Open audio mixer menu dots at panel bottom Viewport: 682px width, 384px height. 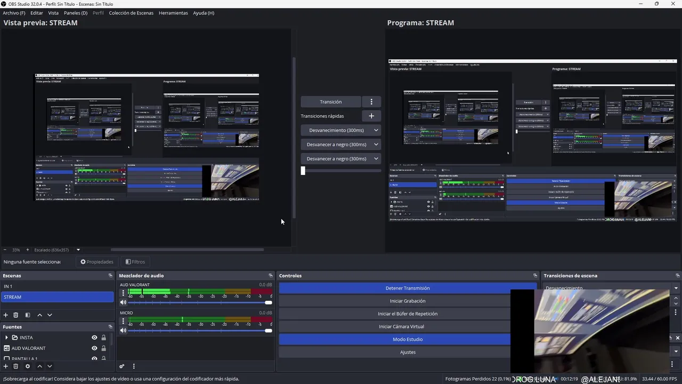pyautogui.click(x=134, y=366)
